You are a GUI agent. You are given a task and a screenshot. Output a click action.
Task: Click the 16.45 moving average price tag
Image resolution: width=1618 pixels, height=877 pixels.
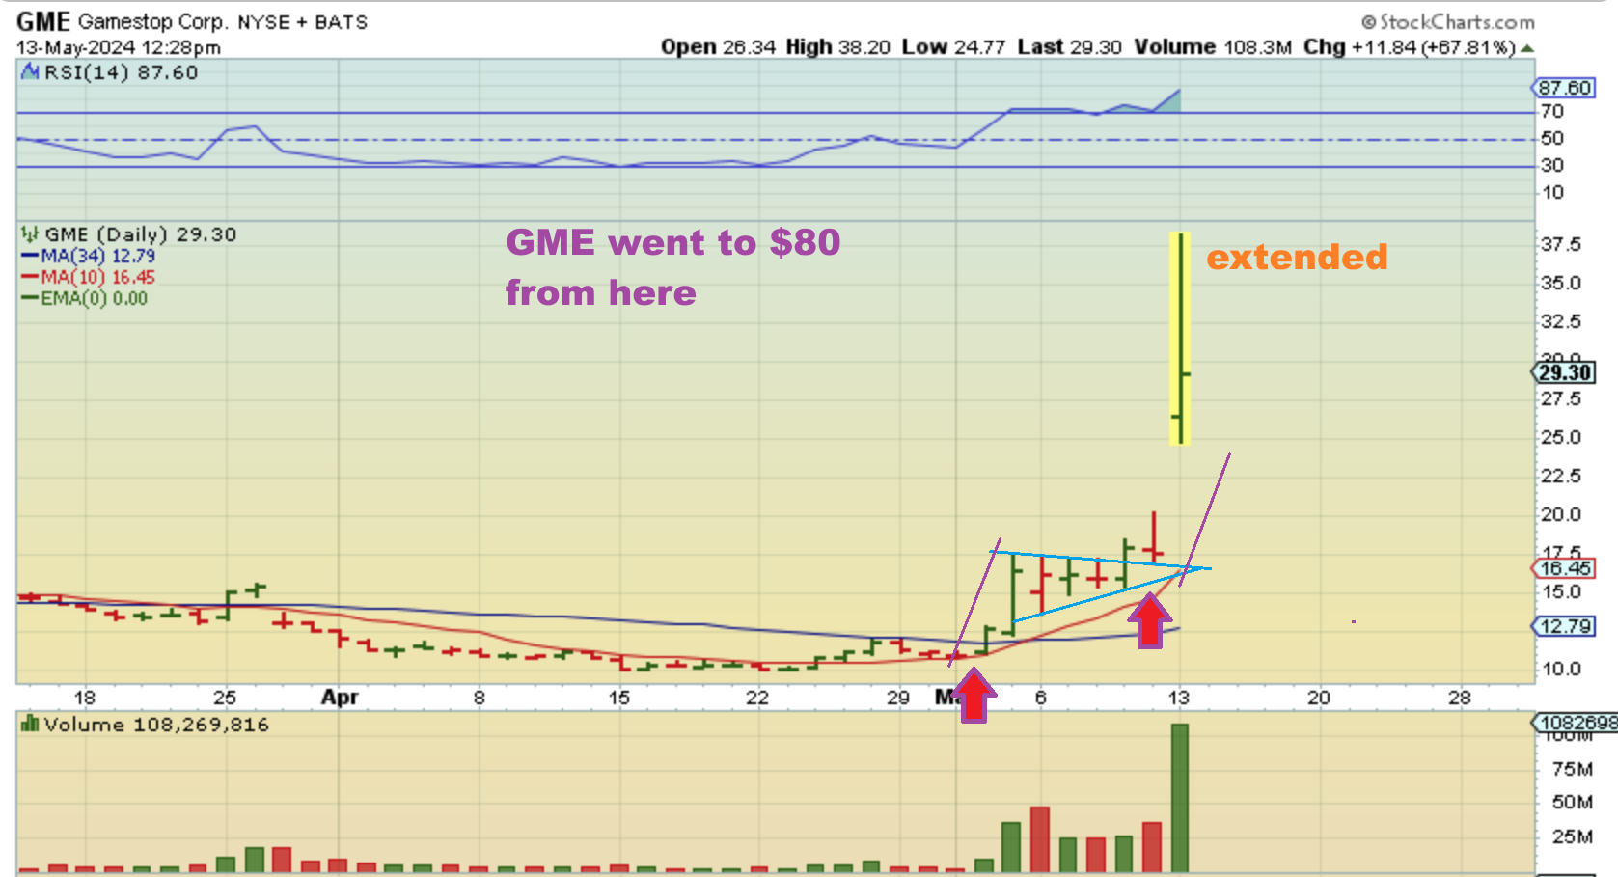pyautogui.click(x=1563, y=568)
